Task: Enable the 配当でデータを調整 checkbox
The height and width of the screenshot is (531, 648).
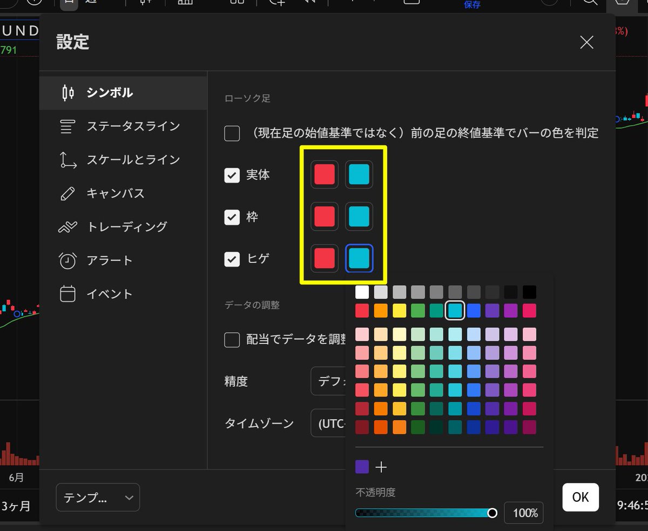Action: [232, 339]
